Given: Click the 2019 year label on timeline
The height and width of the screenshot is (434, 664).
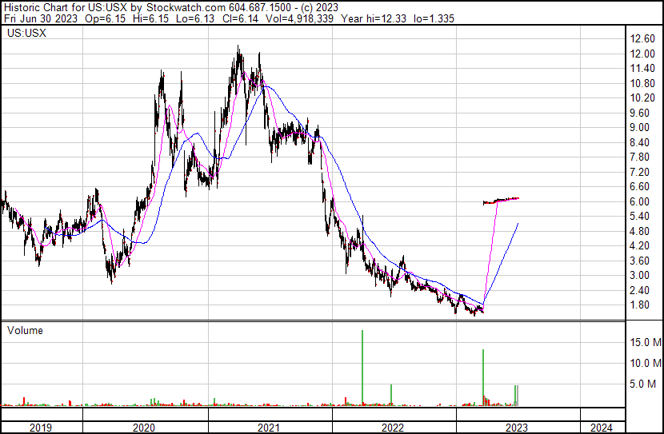Looking at the screenshot, I should pyautogui.click(x=41, y=428).
